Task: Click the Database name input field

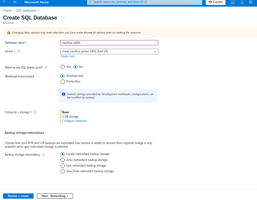Action: point(107,43)
